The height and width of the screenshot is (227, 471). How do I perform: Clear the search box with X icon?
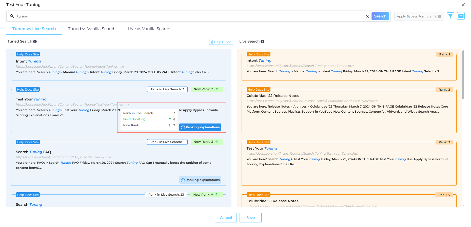click(x=367, y=16)
